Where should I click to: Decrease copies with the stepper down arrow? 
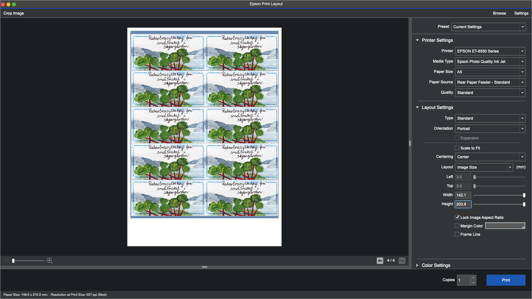tap(473, 283)
